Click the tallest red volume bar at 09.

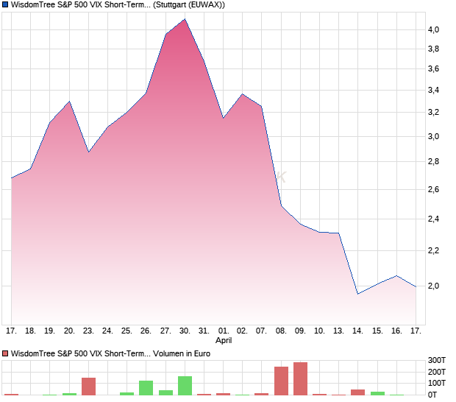coord(300,378)
